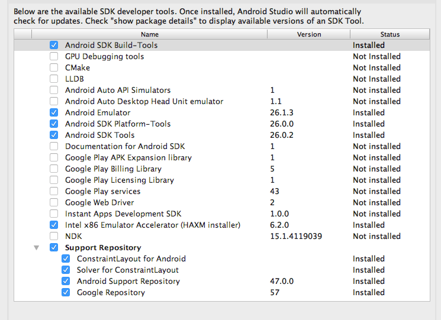
Task: Uncheck the Android Emulator checkbox
Action: coord(54,113)
